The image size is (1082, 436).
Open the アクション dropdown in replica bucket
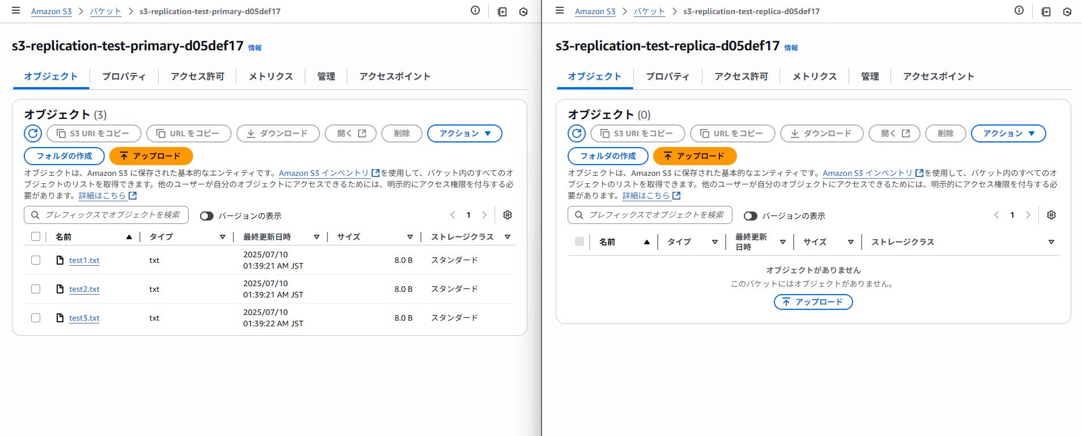(x=1008, y=133)
